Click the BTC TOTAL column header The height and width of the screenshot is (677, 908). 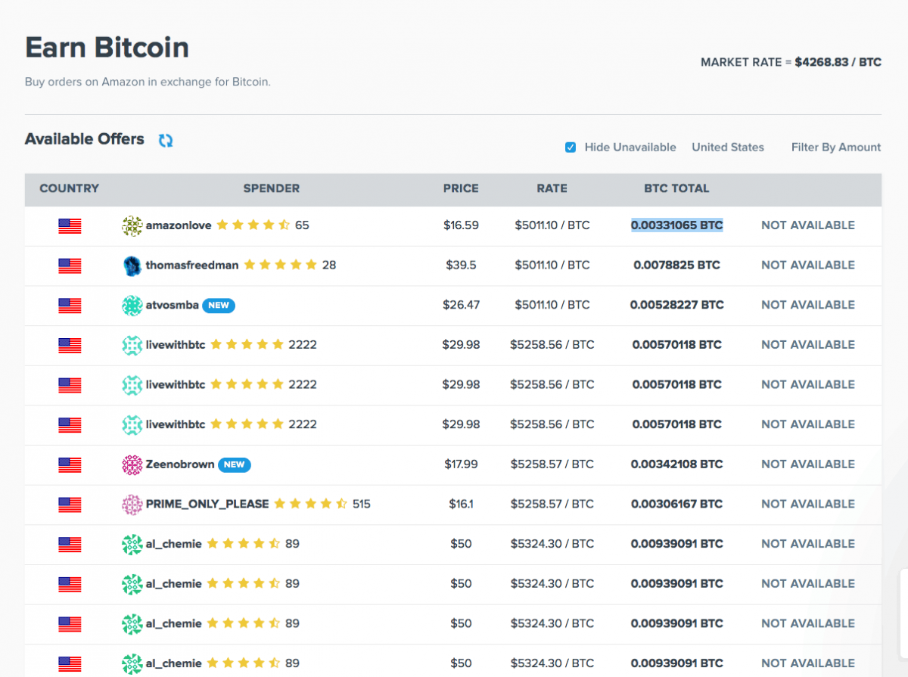676,188
